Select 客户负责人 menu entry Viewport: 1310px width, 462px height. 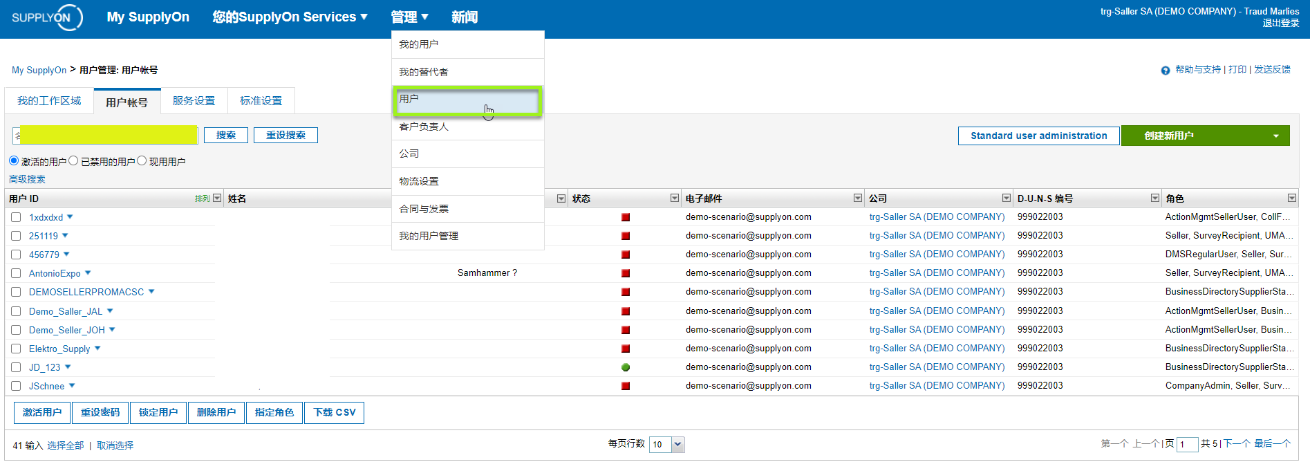click(x=468, y=127)
